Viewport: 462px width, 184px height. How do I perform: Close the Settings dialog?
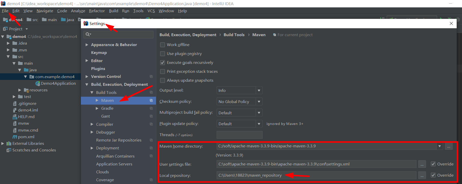pyautogui.click(x=451, y=23)
